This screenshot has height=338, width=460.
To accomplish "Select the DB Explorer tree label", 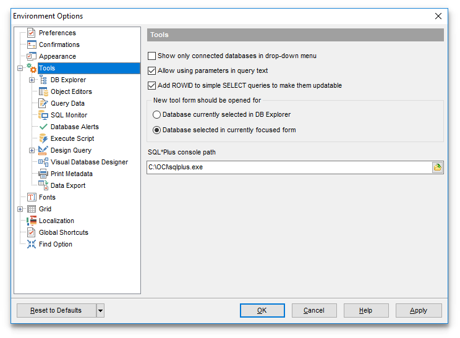I will coord(68,80).
